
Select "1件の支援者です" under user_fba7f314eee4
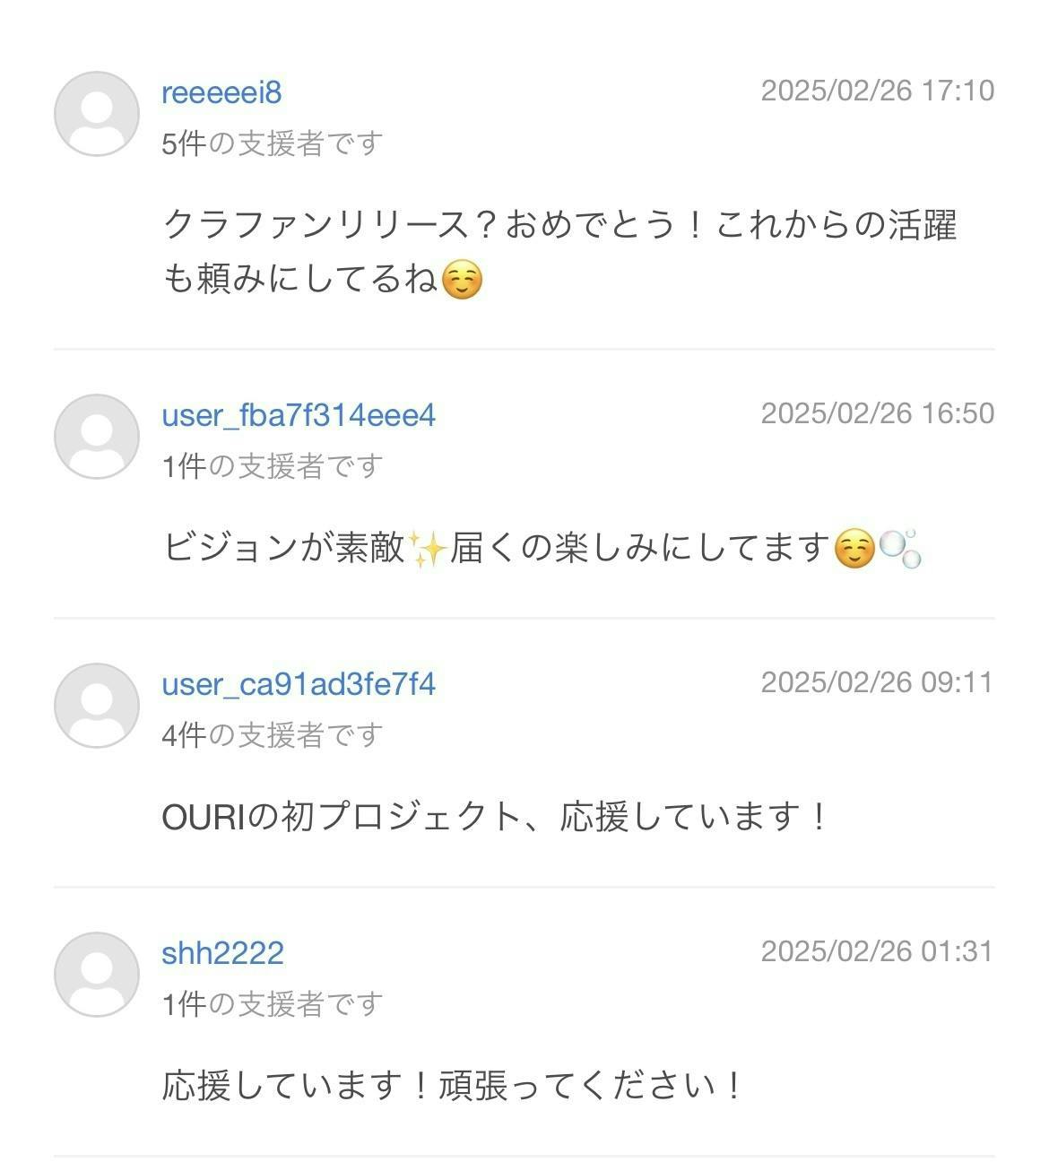click(x=272, y=466)
